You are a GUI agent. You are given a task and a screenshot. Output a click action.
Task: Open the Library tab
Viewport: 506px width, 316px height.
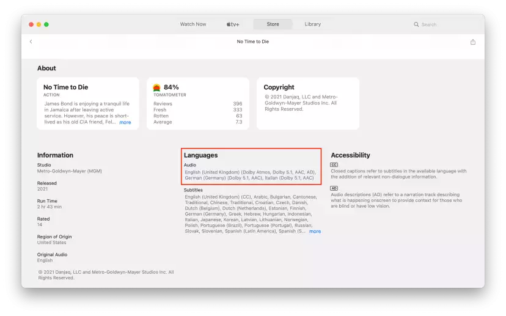[x=313, y=24]
